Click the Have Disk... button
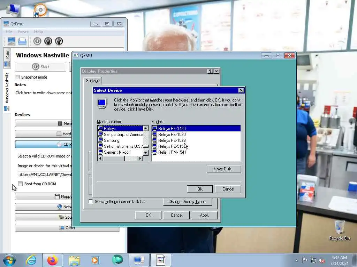This screenshot has width=357, height=267. (x=224, y=169)
